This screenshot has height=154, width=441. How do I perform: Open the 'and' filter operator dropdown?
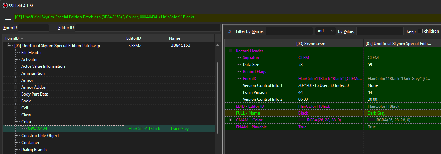325,31
